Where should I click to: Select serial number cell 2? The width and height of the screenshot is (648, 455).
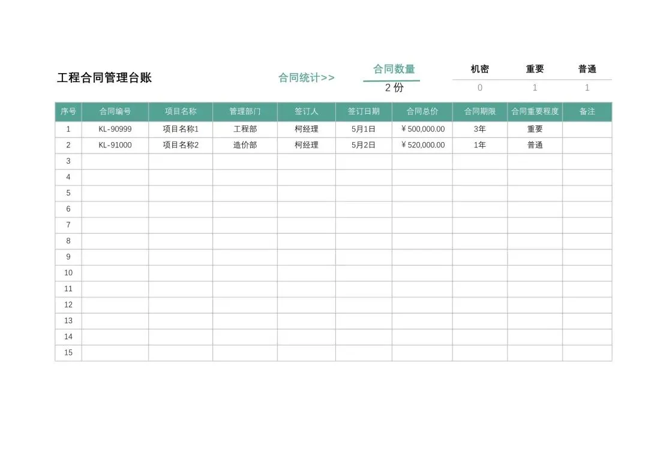point(68,145)
